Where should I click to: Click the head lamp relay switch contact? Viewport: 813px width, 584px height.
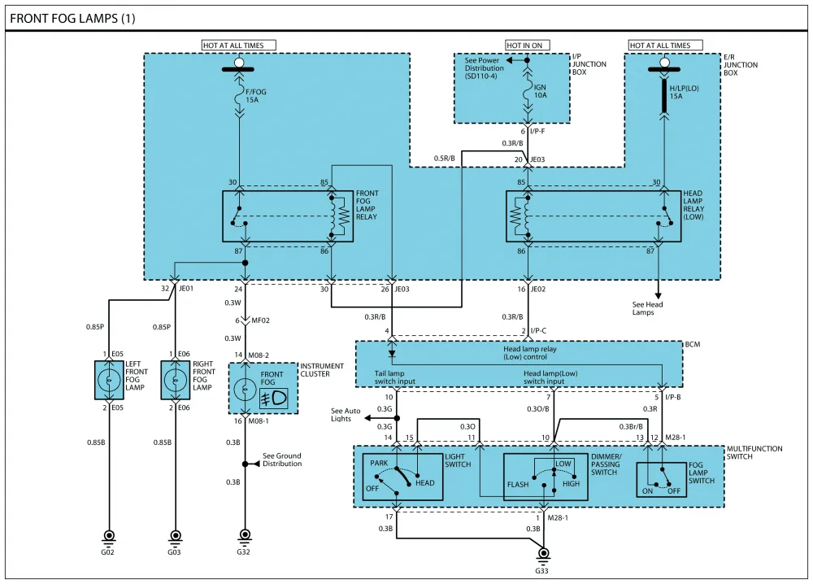(x=664, y=217)
